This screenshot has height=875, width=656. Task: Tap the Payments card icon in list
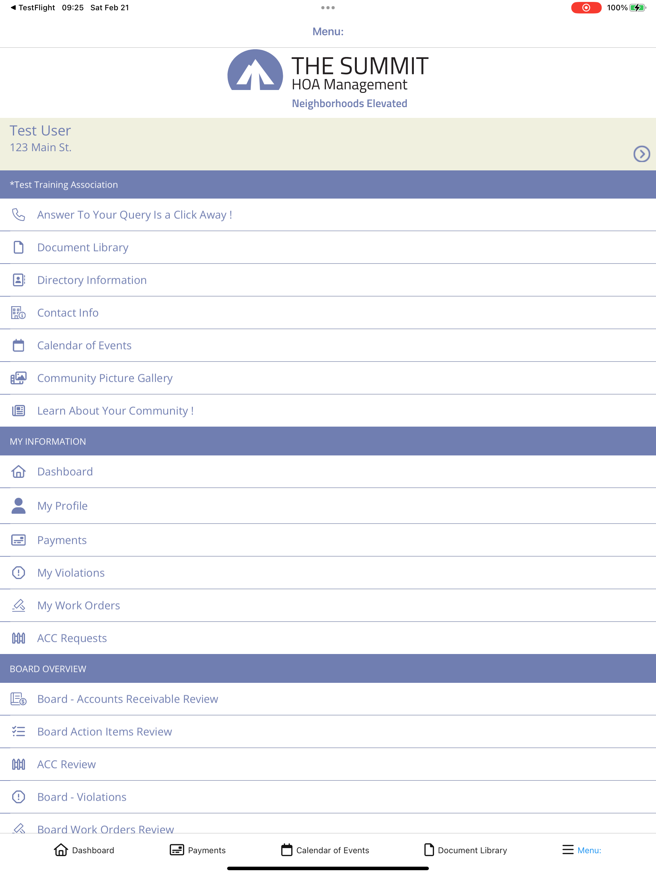(18, 540)
